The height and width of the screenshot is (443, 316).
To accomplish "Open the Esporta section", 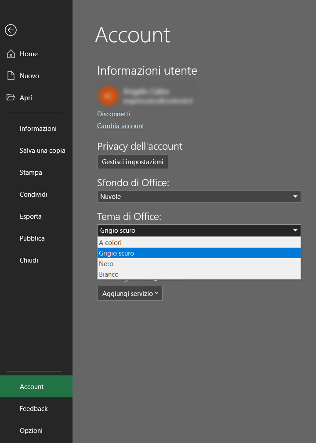I will pyautogui.click(x=36, y=216).
